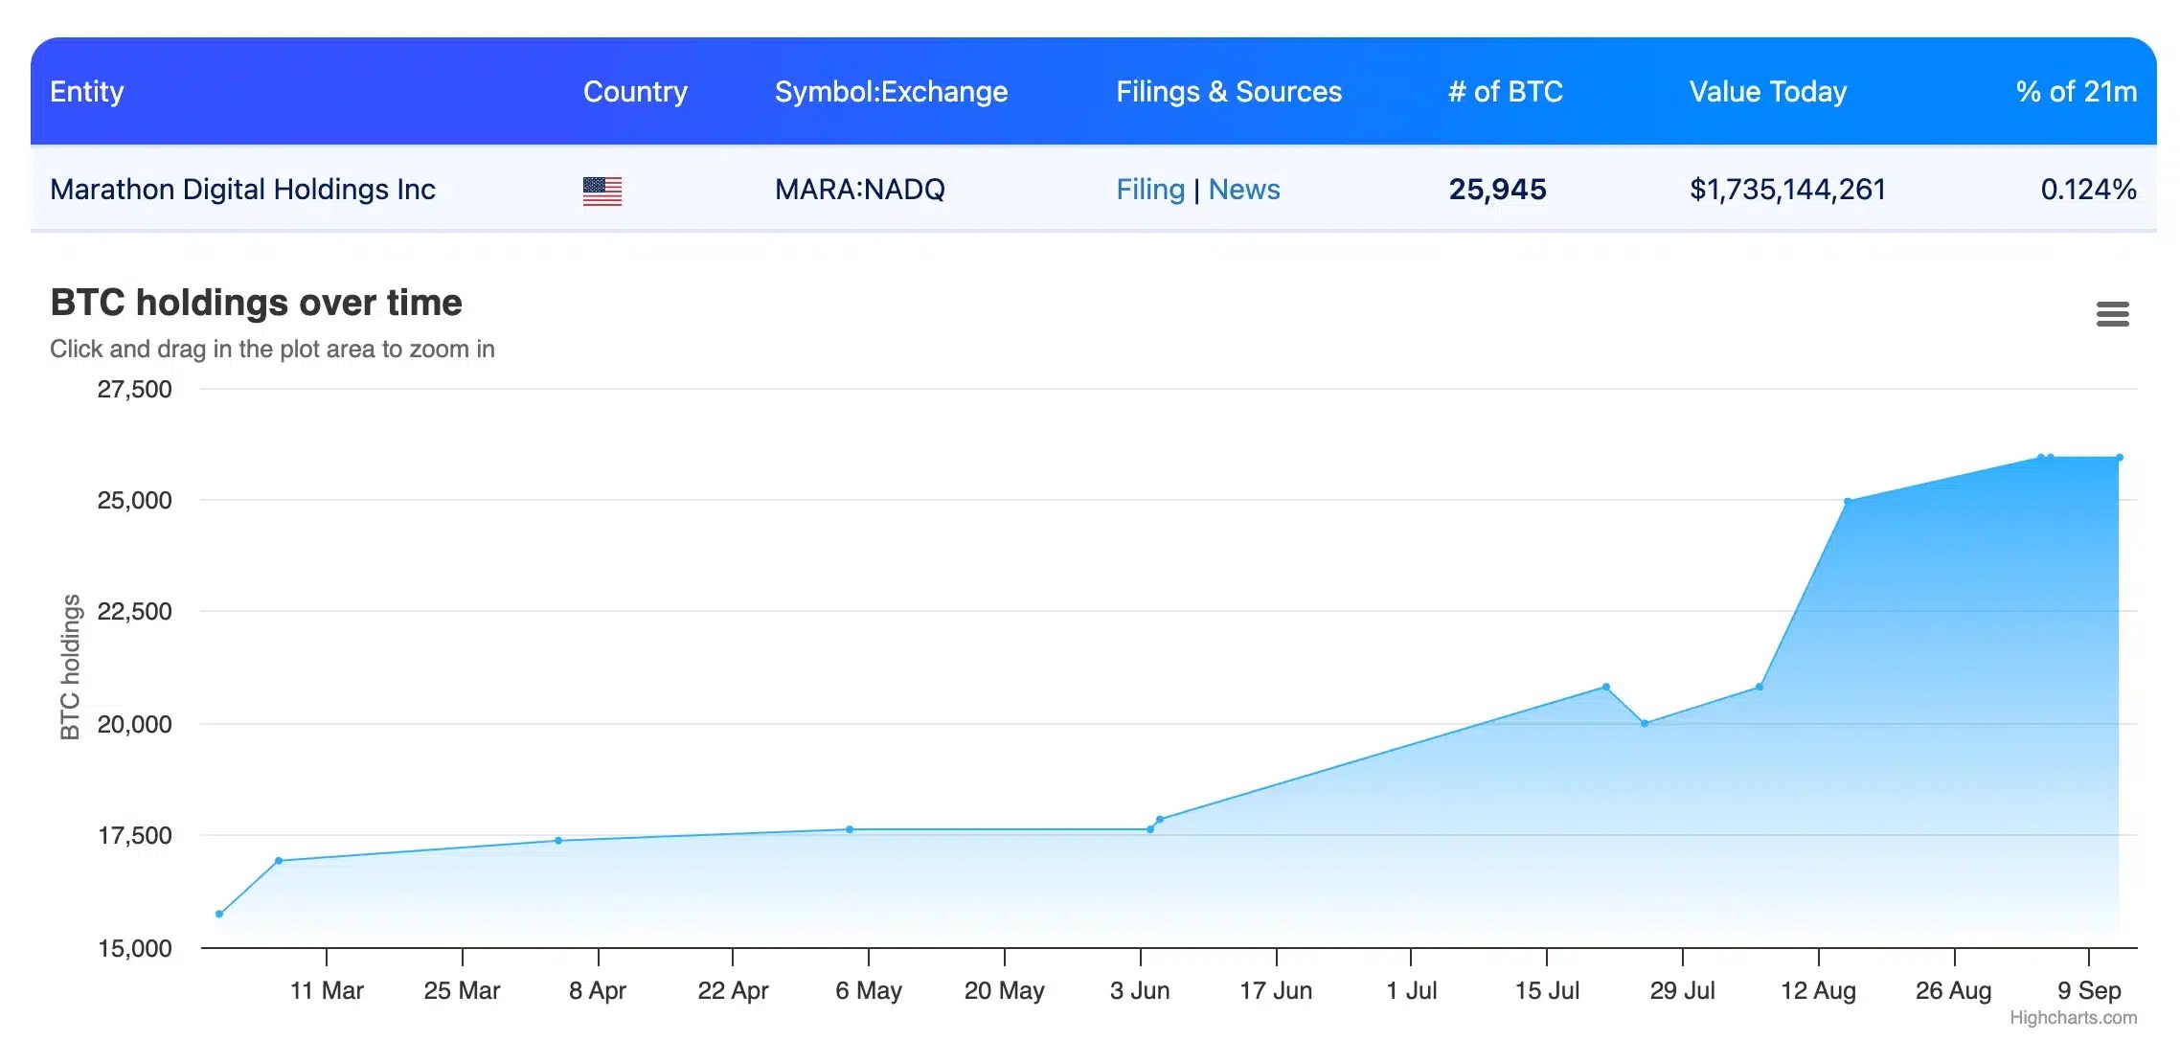The image size is (2180, 1063).
Task: Click the United States flag icon
Action: [x=602, y=191]
